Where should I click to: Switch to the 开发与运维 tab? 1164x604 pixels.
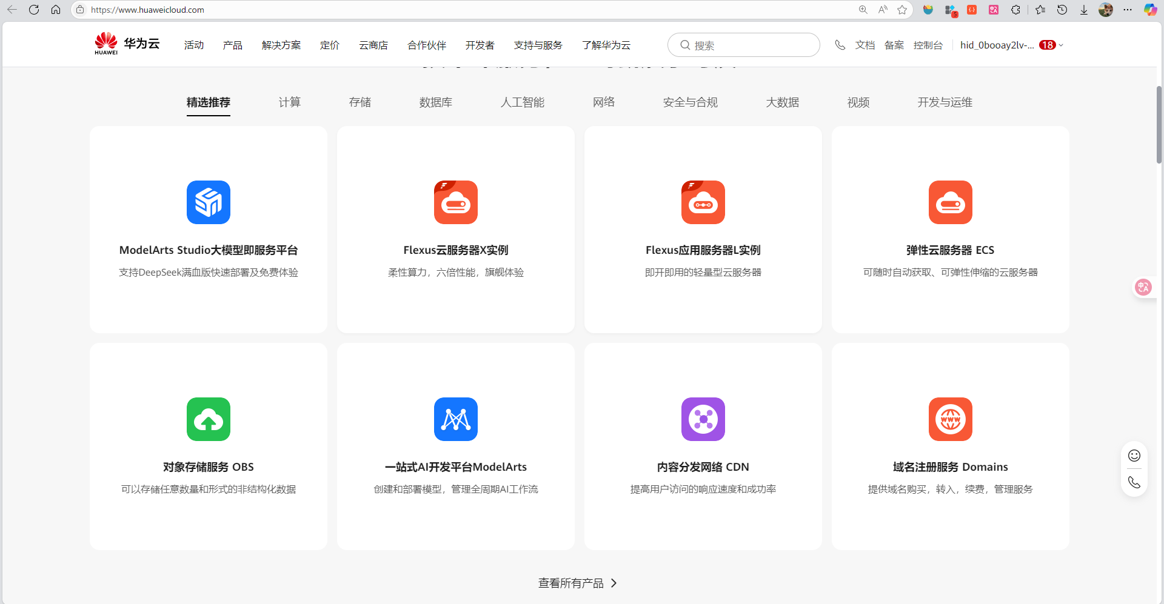(x=945, y=102)
